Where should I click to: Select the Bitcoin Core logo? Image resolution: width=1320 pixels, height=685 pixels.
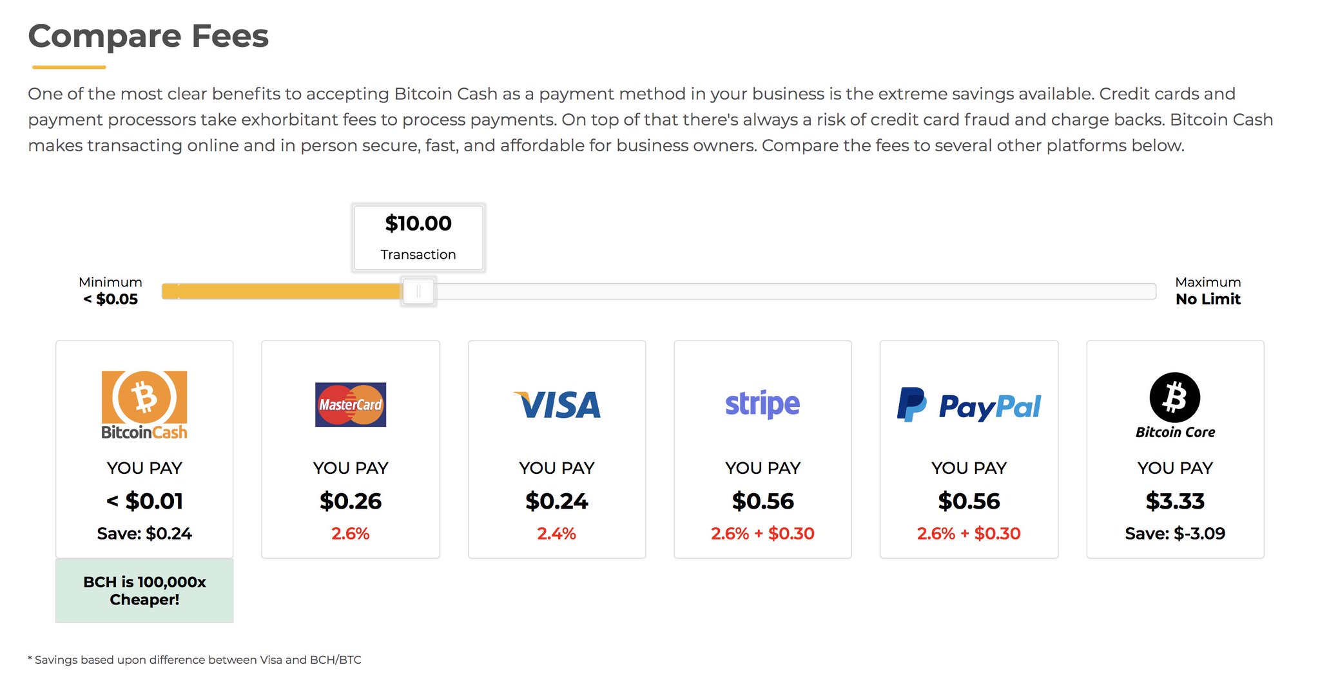pos(1175,406)
